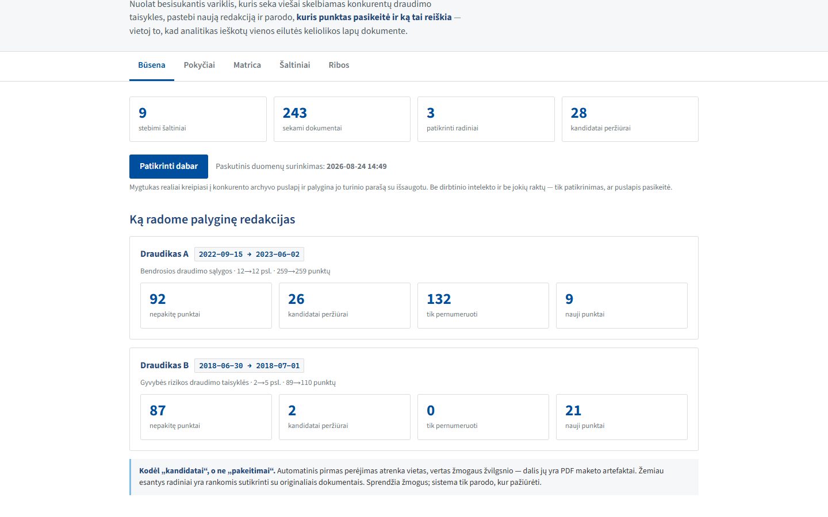The image size is (828, 517).
Task: Click the Mygtukas realiai kreipiasi explanation text
Action: click(x=401, y=187)
